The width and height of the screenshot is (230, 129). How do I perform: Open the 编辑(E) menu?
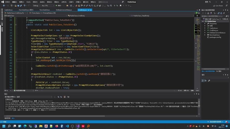coord(14,2)
